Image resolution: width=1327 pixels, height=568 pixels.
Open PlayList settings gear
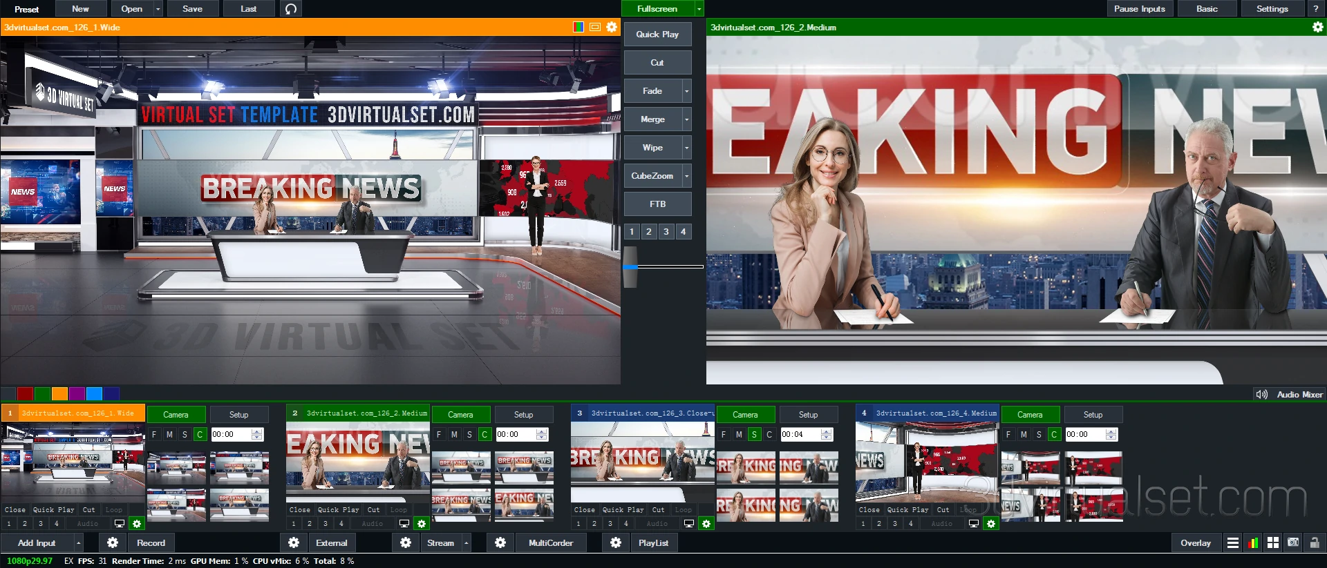point(616,542)
